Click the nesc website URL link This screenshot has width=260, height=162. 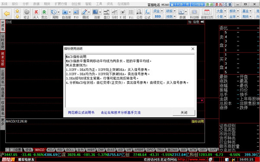(193, 160)
